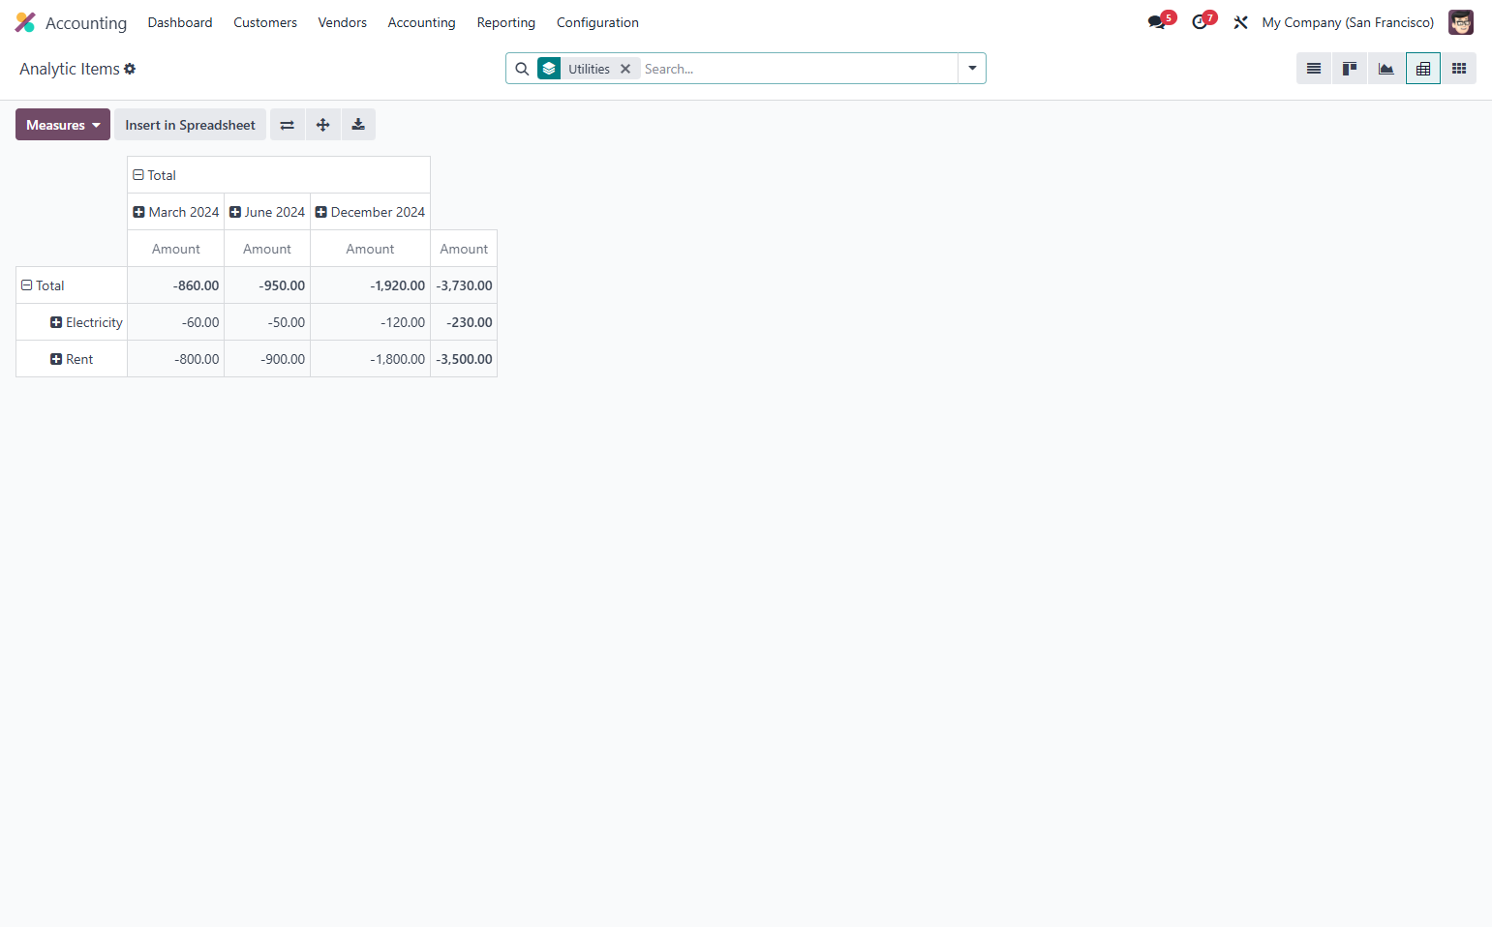Switch to grid view

click(x=1459, y=69)
